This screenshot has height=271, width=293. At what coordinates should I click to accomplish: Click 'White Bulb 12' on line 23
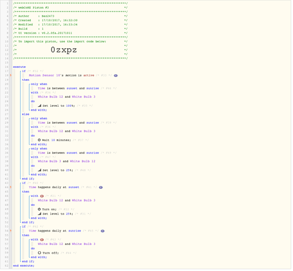pos(51,97)
